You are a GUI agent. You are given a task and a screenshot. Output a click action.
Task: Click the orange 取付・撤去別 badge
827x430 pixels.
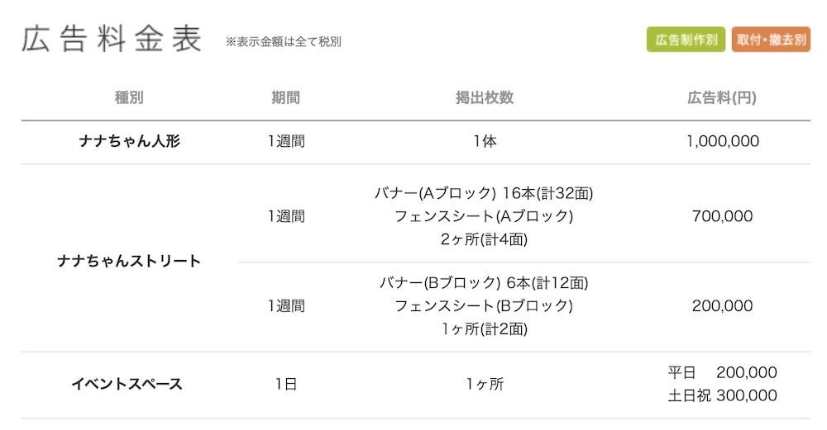click(x=771, y=40)
